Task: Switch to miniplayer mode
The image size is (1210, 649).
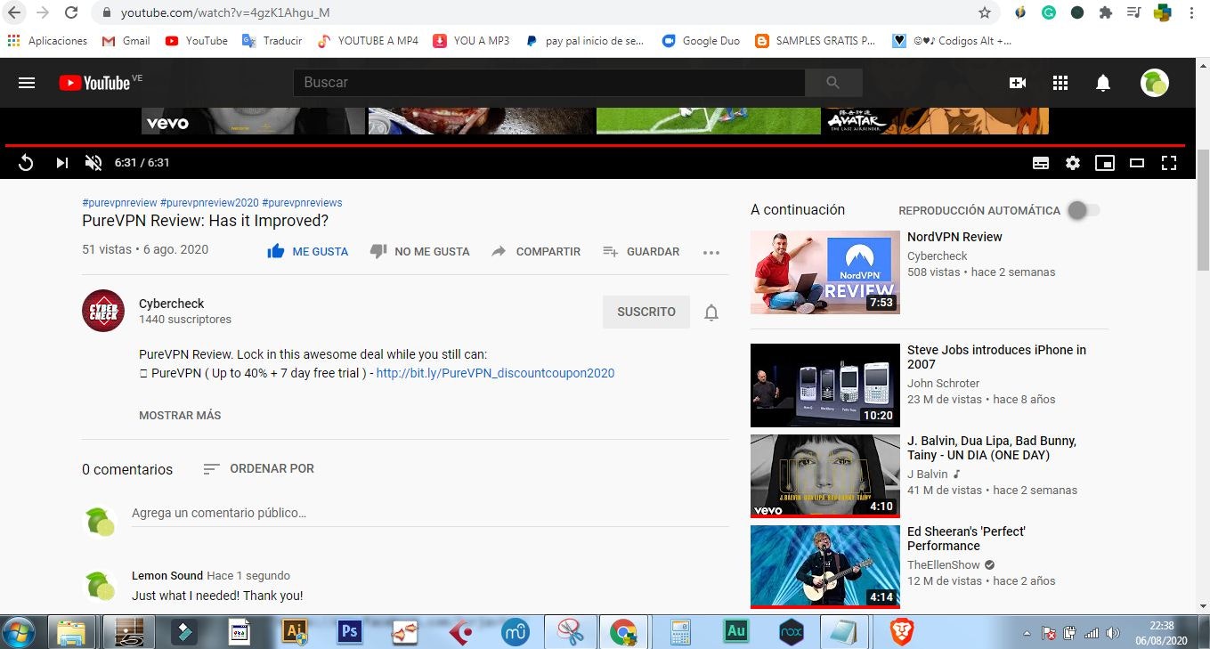Action: pyautogui.click(x=1105, y=163)
